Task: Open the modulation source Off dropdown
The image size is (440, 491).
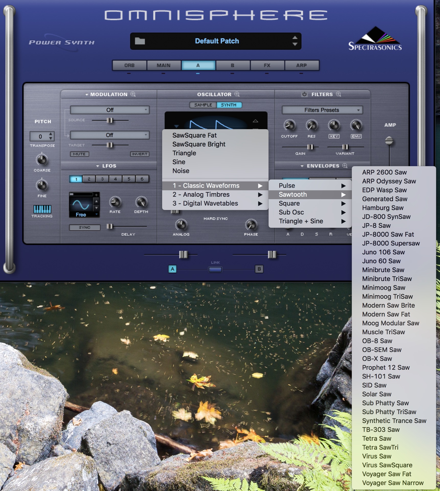Action: (x=110, y=110)
